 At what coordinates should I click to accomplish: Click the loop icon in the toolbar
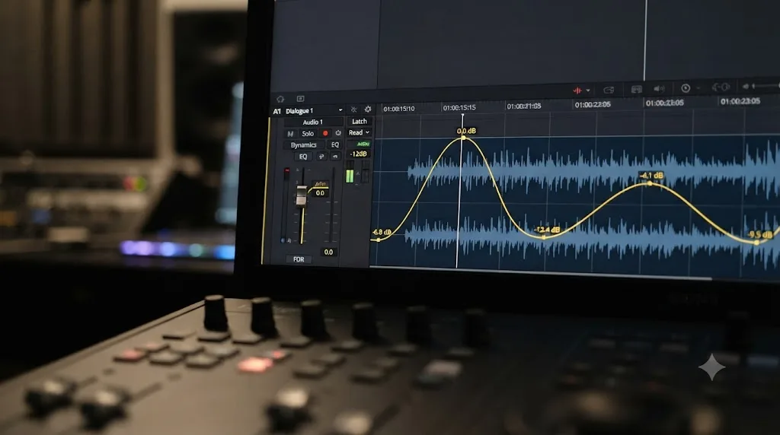[609, 90]
